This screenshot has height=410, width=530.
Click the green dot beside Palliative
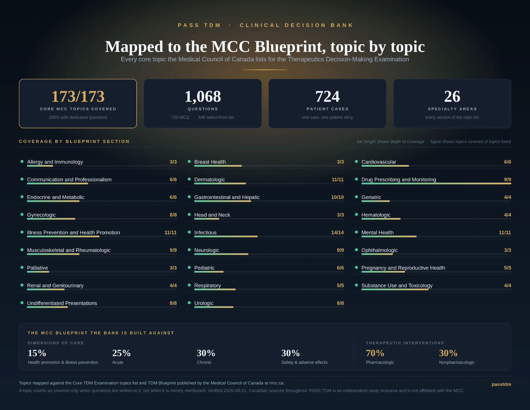coord(22,267)
